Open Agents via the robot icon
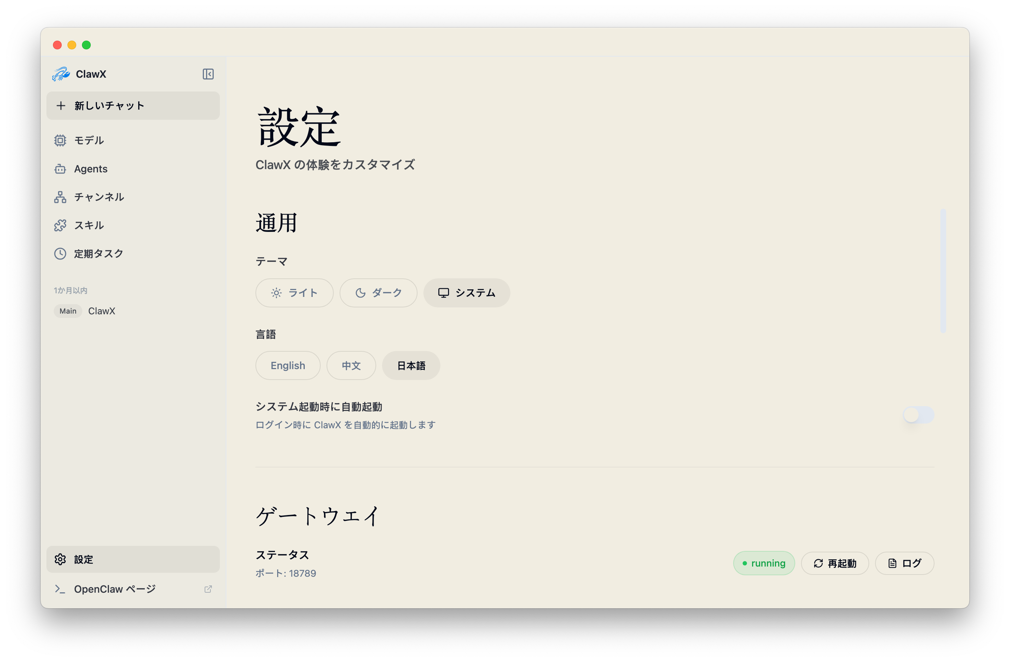The width and height of the screenshot is (1010, 662). pos(60,169)
